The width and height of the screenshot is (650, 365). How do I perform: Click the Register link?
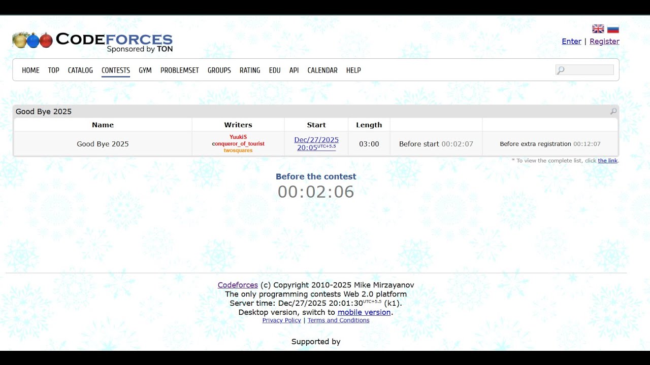pos(604,42)
